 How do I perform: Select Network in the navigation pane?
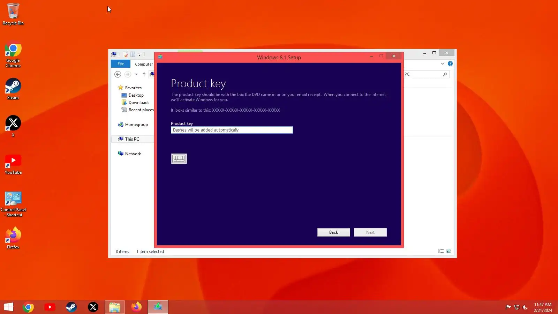tap(129, 154)
